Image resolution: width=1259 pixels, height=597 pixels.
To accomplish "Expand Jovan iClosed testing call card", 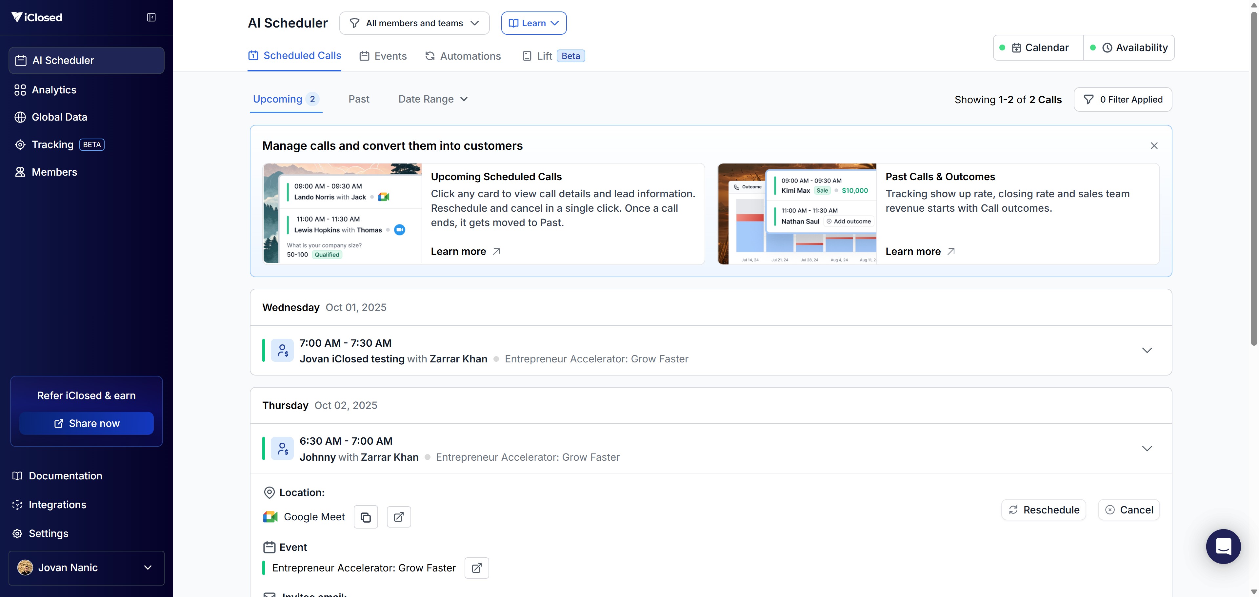I will coord(1147,350).
